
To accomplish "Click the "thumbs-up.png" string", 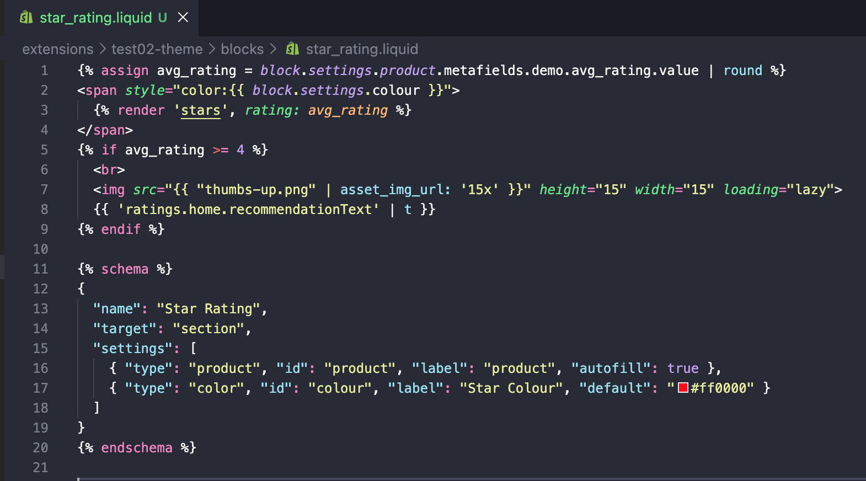I will coord(256,190).
